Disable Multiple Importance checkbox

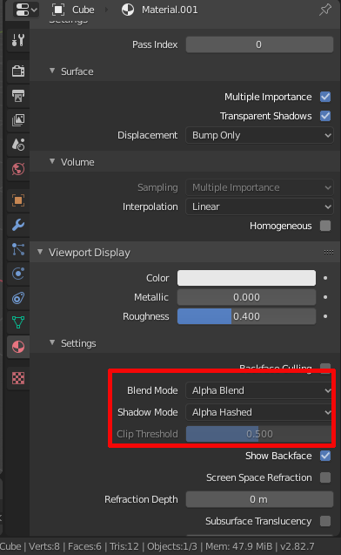[325, 97]
